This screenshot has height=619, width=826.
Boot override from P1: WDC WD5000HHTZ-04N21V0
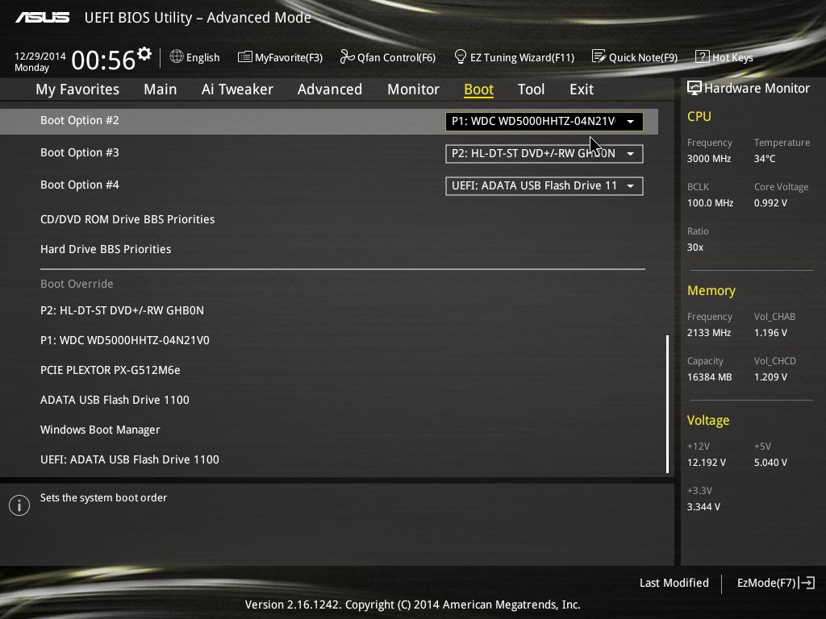coord(125,341)
